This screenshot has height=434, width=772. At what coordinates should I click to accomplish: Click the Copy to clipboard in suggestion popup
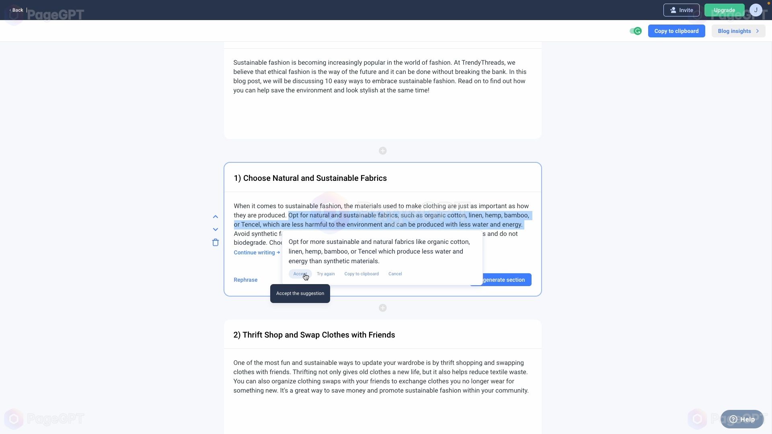(361, 273)
